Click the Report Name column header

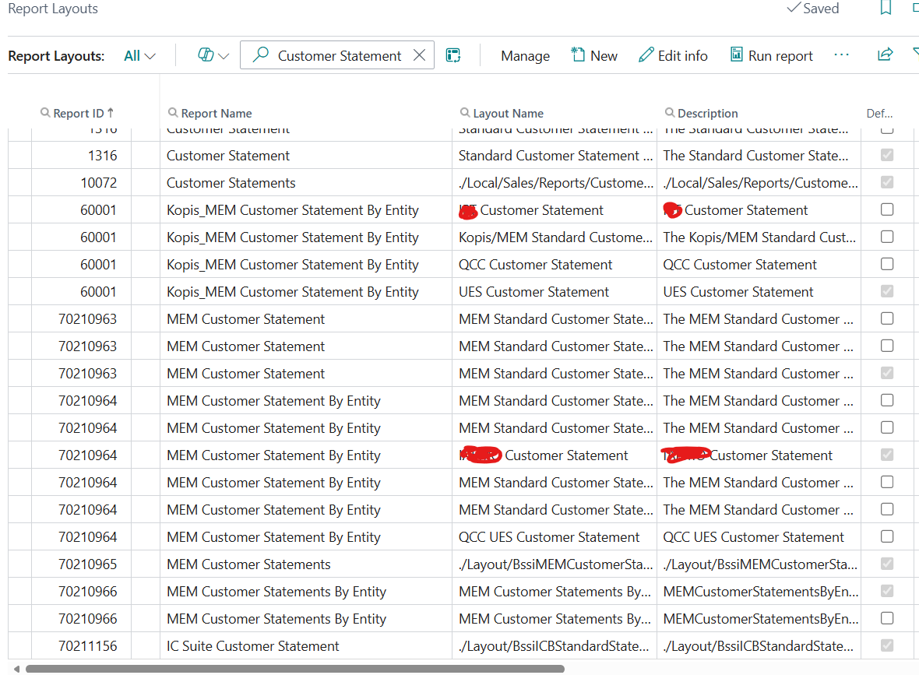217,113
